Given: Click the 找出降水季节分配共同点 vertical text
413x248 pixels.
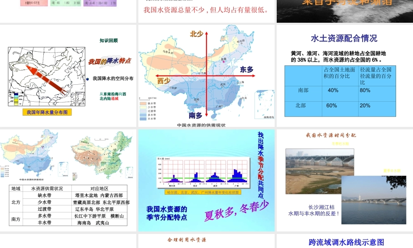Looking at the screenshot, I should tap(260, 165).
